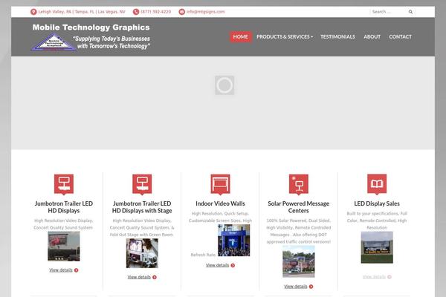The width and height of the screenshot is (446, 297).
Task: Click the Solar Message Centers thumbnail photo
Action: (299, 262)
